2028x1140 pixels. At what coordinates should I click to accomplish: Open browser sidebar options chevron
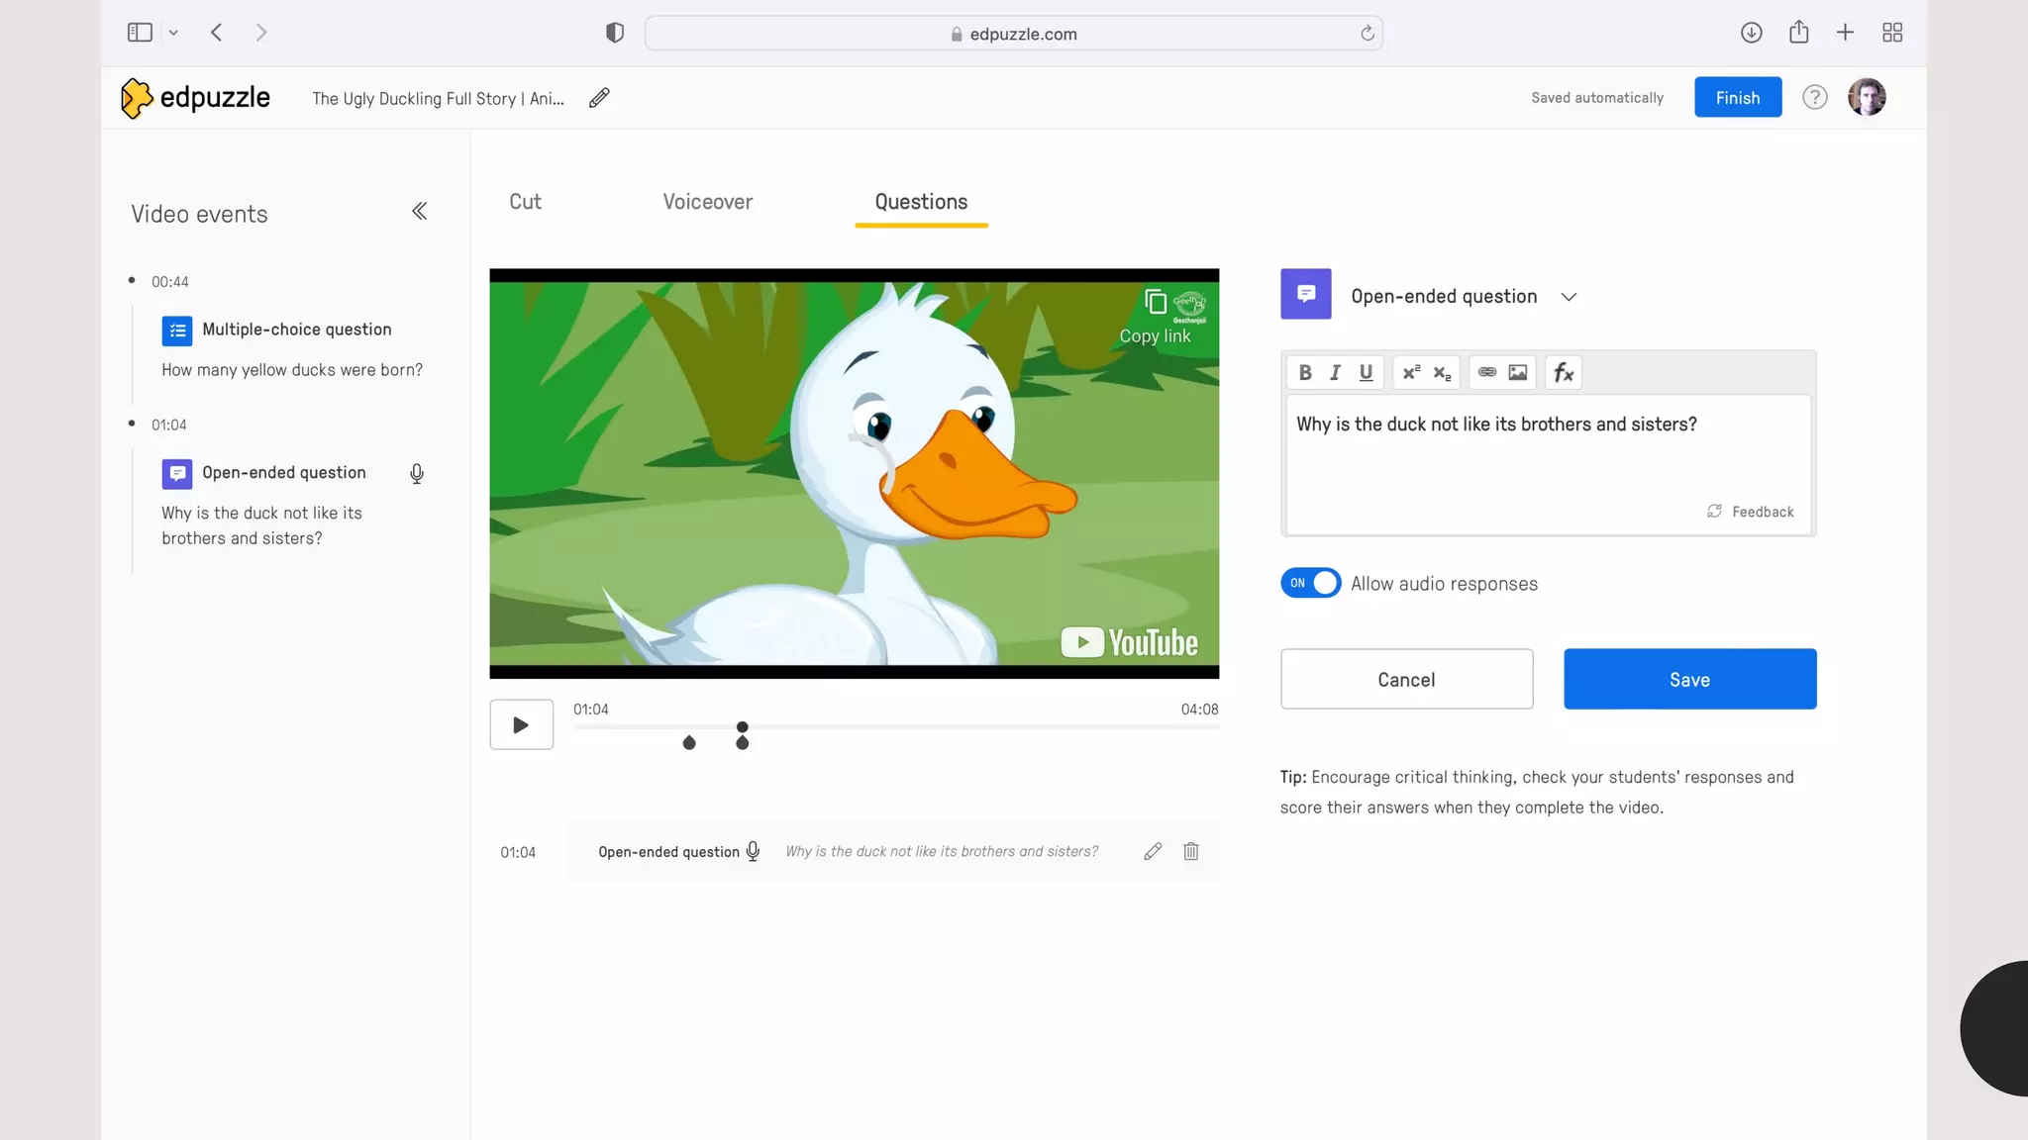pos(173,33)
